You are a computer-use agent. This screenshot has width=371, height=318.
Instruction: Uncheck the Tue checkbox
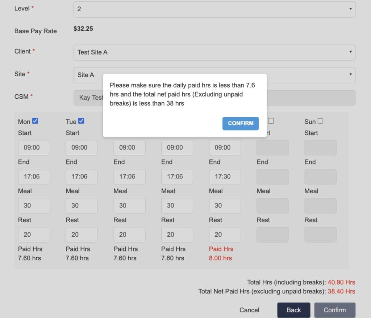(81, 121)
